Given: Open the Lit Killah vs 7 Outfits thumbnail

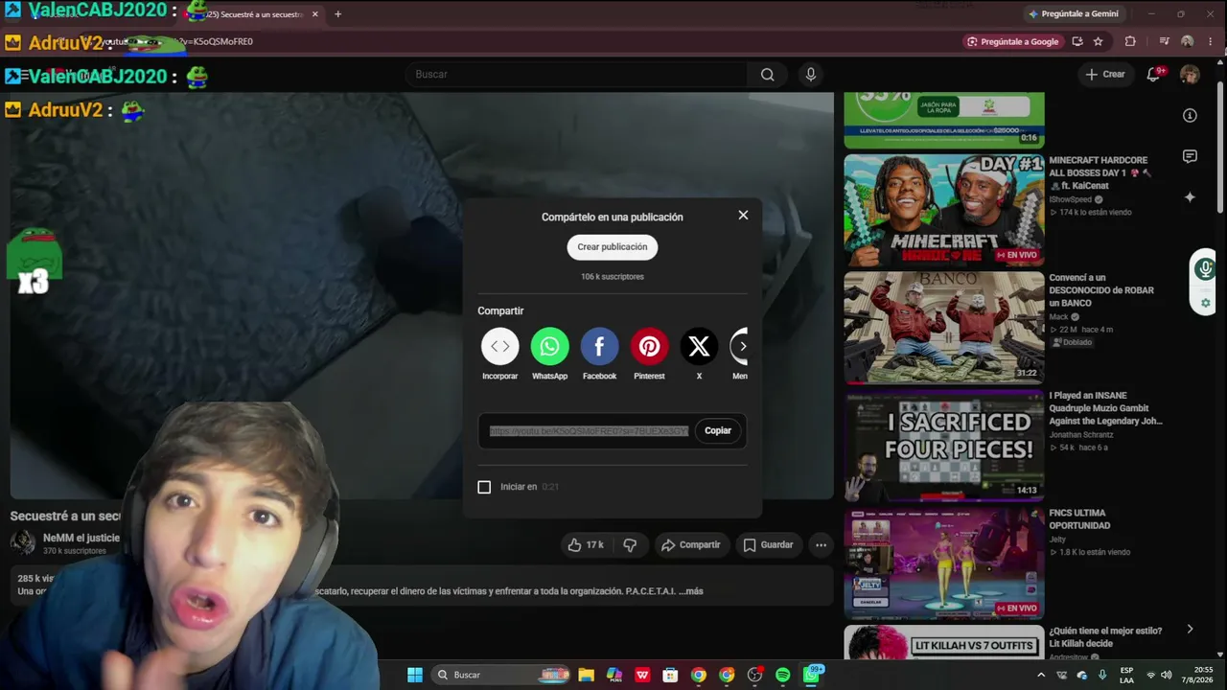Looking at the screenshot, I should click(944, 643).
